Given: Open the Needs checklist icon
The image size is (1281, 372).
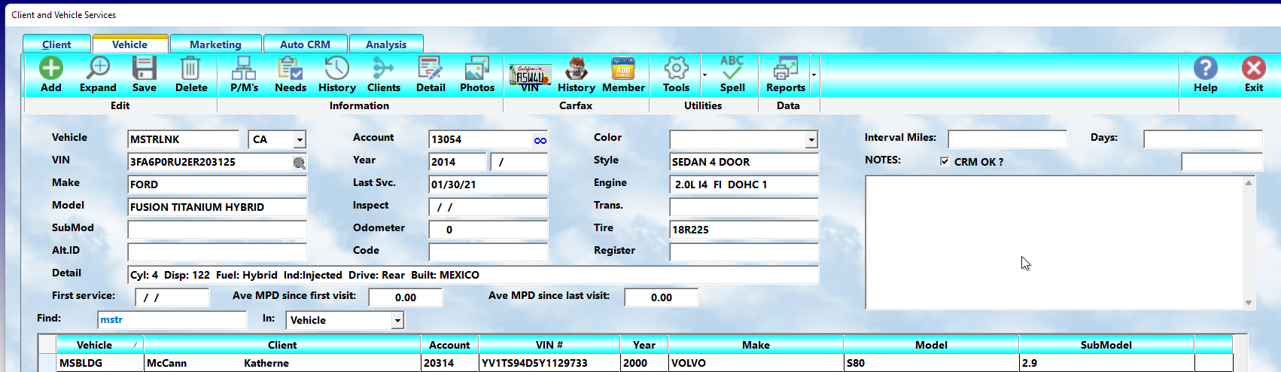Looking at the screenshot, I should (291, 69).
